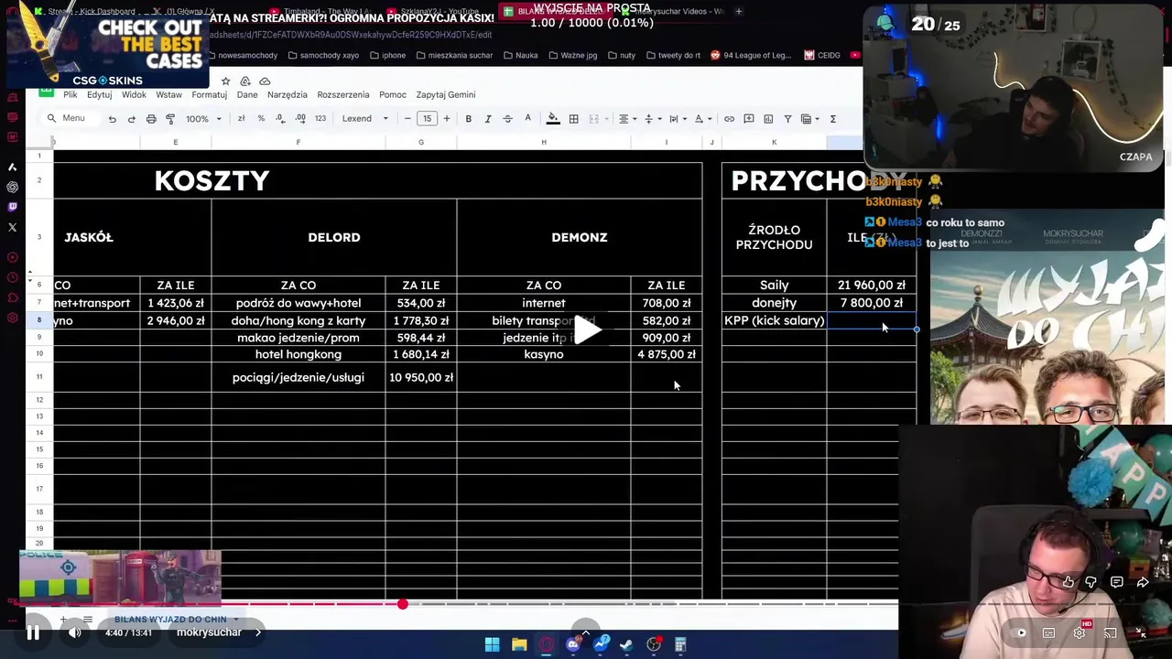
Task: Open the 123 number format menu
Action: [x=320, y=119]
